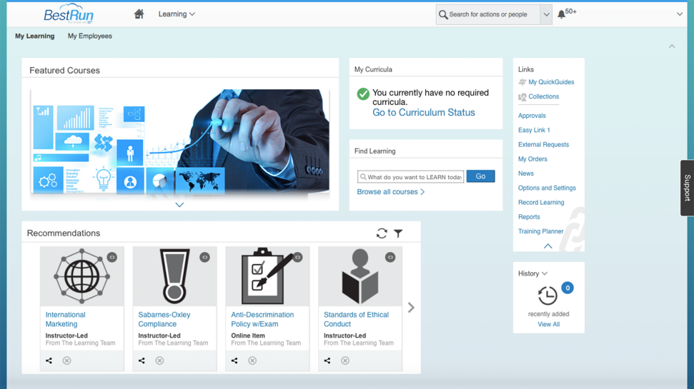Open the recently added history clock icon

pos(547,295)
